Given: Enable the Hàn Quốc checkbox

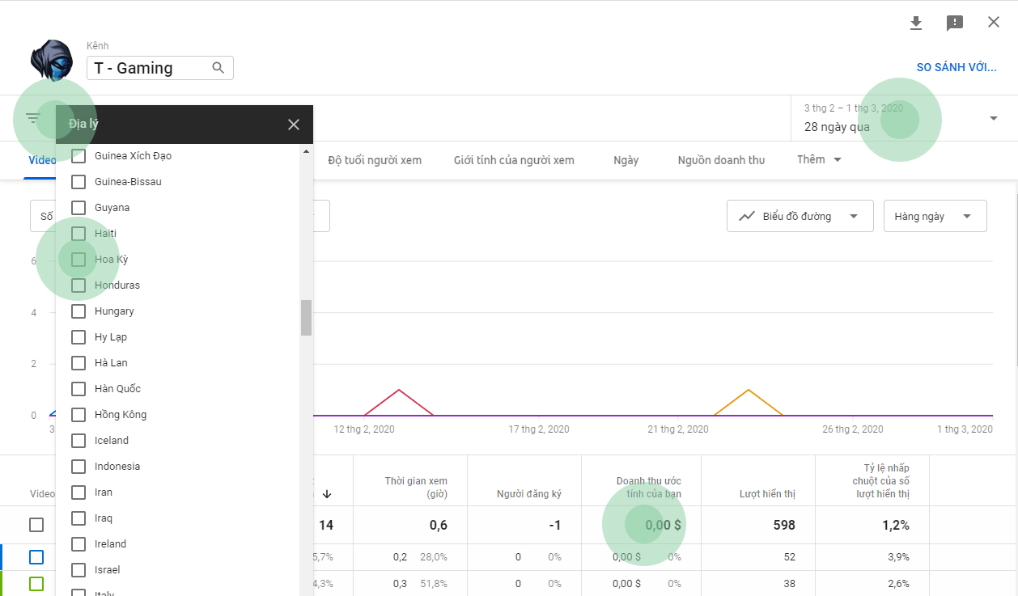Looking at the screenshot, I should tap(78, 389).
